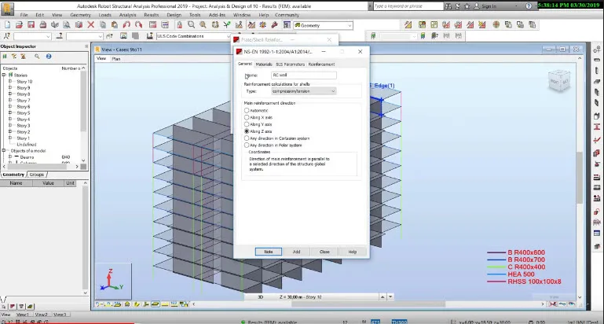Click the red wrench Preferences icon
The image size is (604, 324).
[x=275, y=25]
